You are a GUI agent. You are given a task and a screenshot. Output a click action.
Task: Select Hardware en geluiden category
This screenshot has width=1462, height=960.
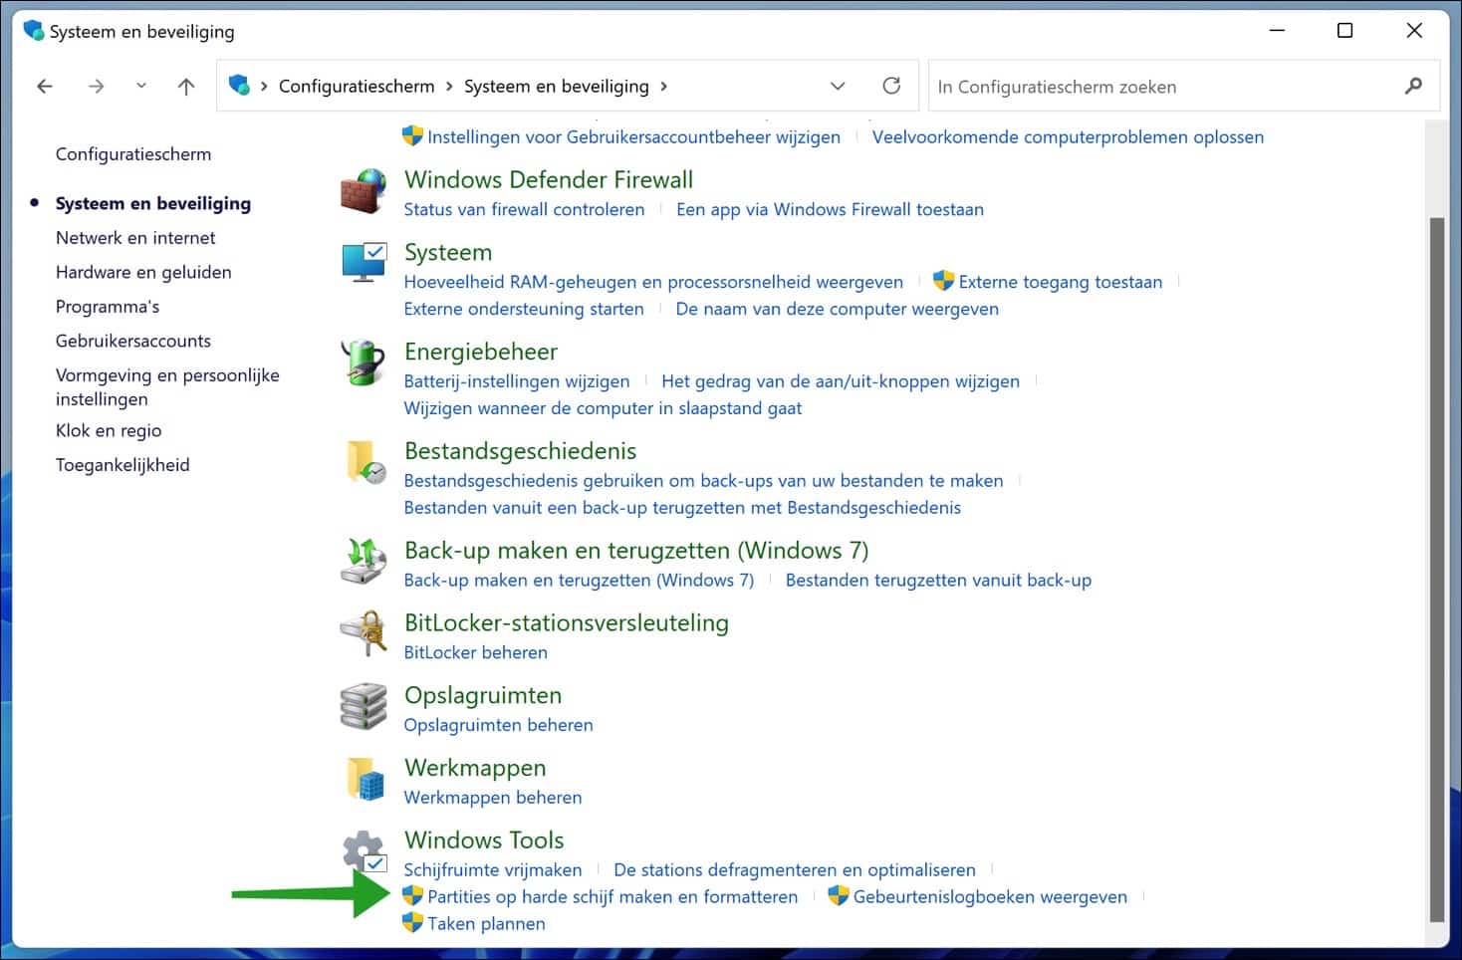143,272
